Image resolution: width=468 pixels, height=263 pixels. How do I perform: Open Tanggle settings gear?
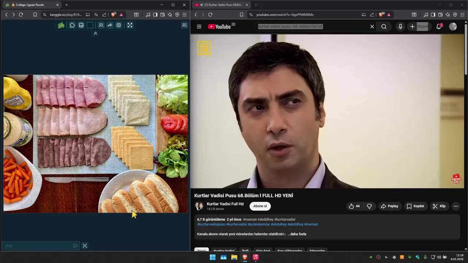click(119, 25)
